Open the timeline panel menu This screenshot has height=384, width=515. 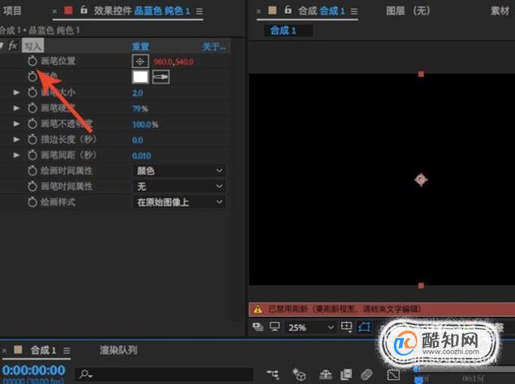pyautogui.click(x=67, y=351)
